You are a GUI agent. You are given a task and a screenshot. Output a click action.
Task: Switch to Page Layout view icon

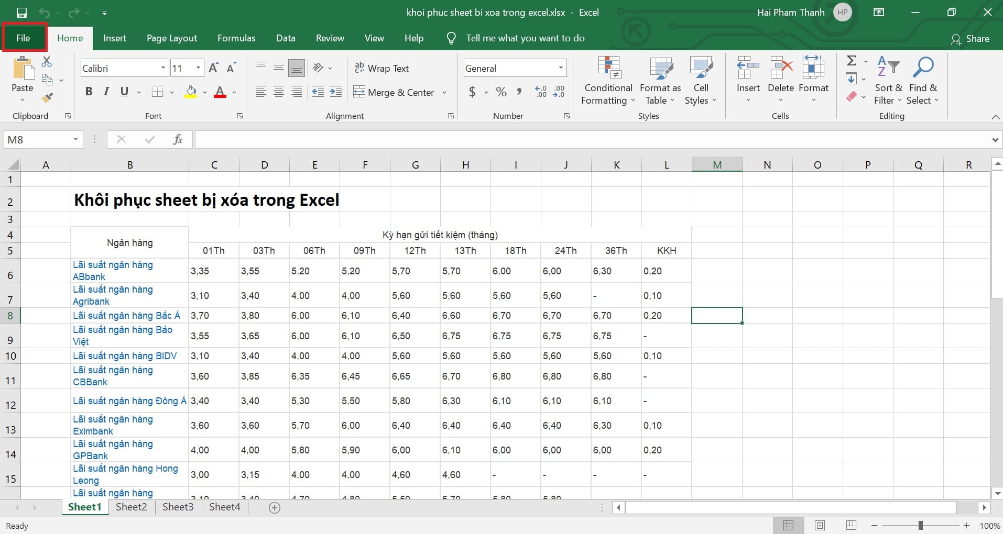point(820,526)
